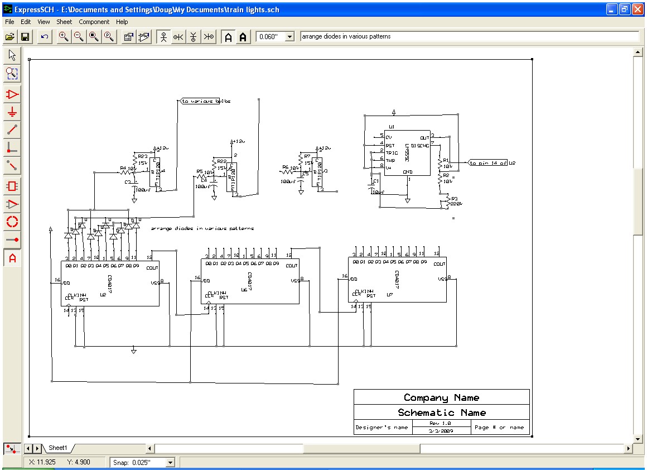Screen dimensions: 647x470
Task: Select the upside-down orientation icon
Action: (x=193, y=37)
